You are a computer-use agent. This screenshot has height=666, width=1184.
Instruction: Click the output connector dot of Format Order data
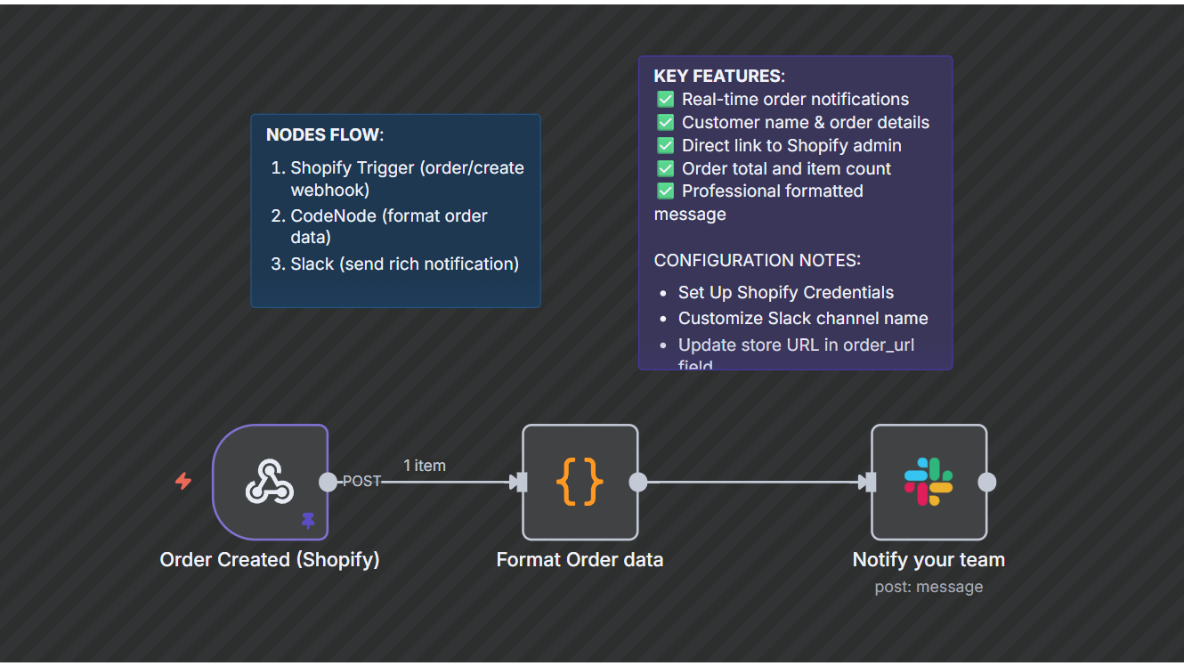tap(637, 482)
